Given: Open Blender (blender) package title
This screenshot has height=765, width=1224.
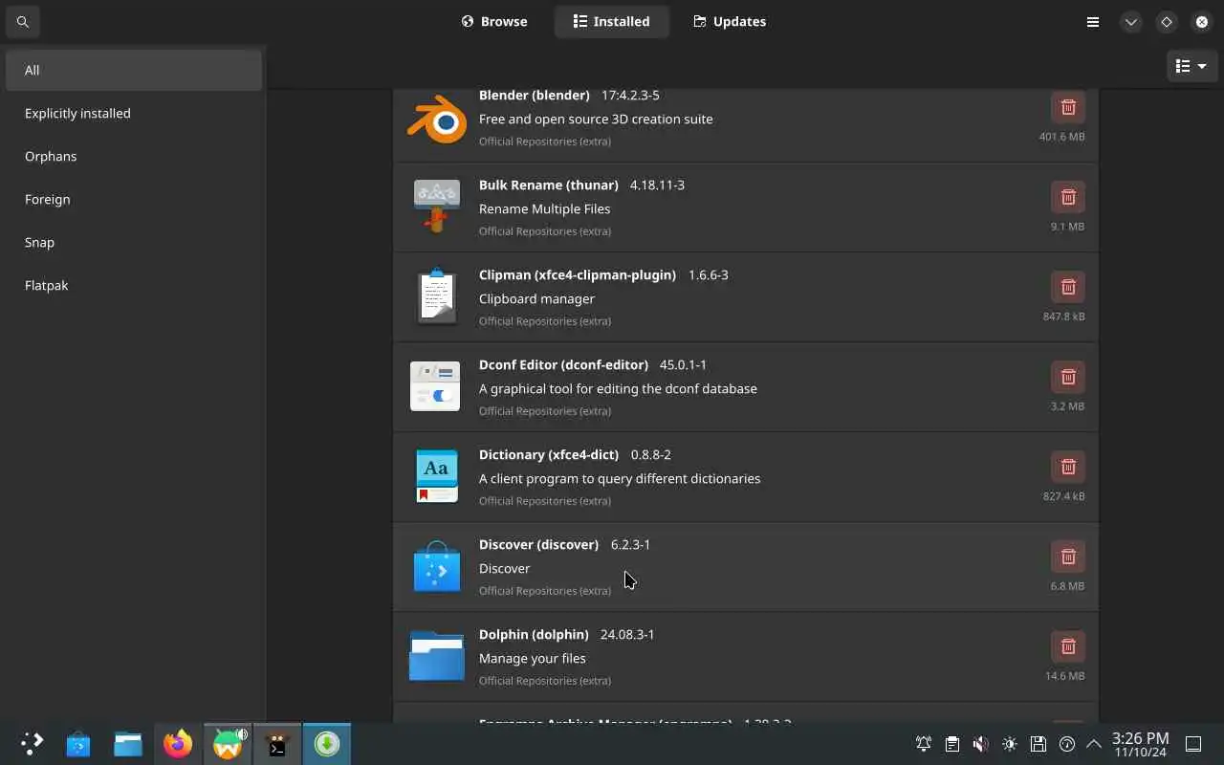Looking at the screenshot, I should click(534, 95).
